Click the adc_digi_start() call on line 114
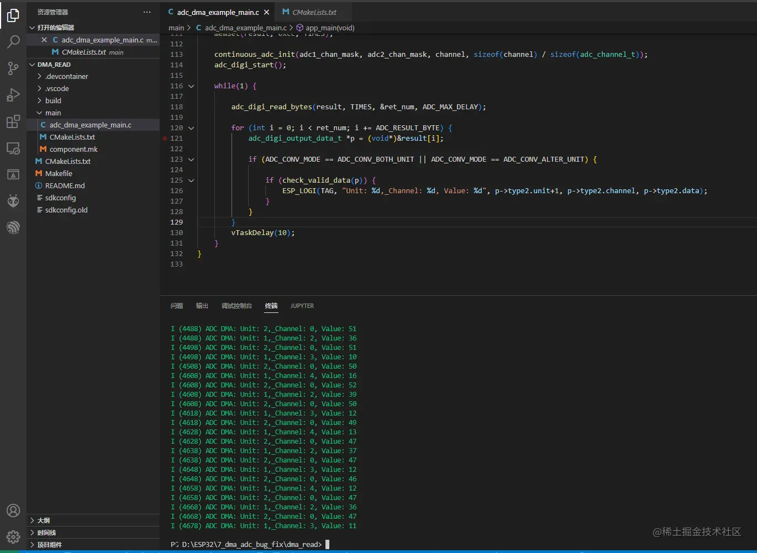 point(250,65)
